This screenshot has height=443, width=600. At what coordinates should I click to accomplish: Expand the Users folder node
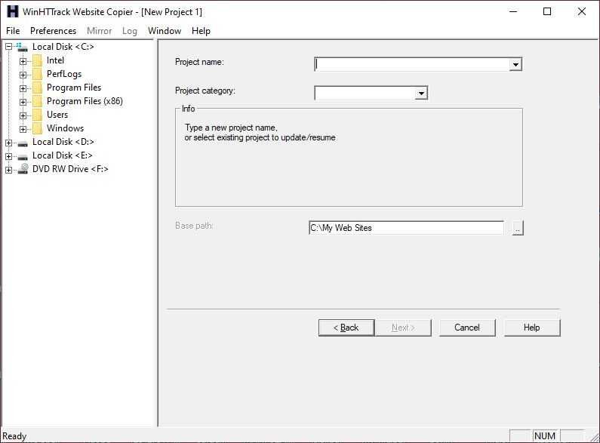point(23,115)
